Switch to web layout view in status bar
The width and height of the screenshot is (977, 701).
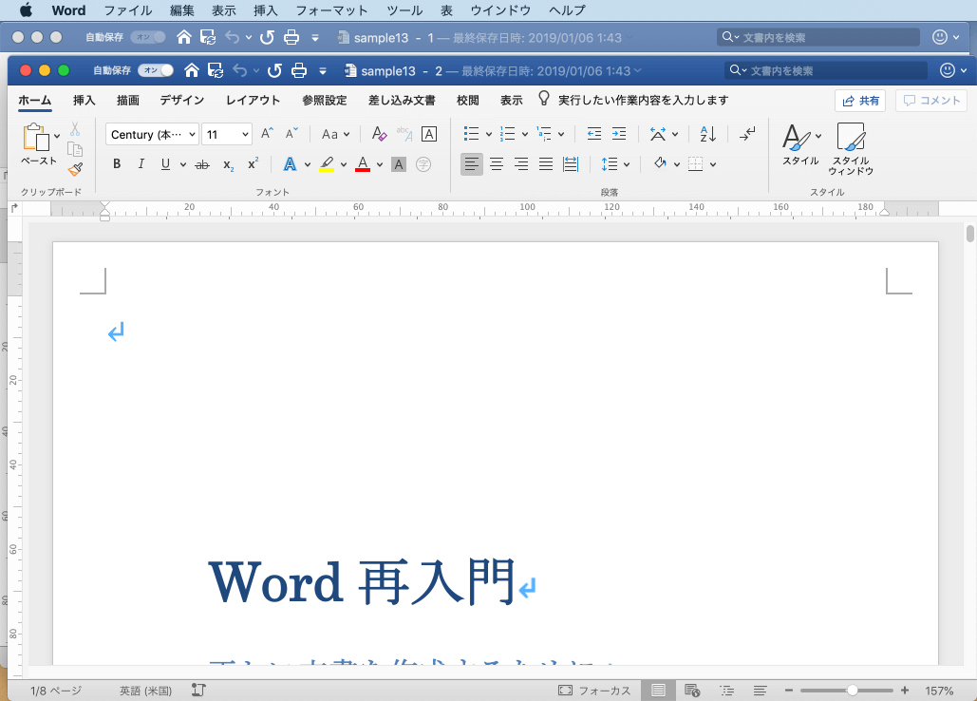pyautogui.click(x=692, y=690)
